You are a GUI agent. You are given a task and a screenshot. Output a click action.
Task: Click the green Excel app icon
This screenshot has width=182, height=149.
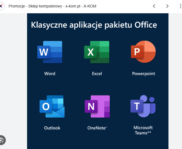tap(97, 52)
